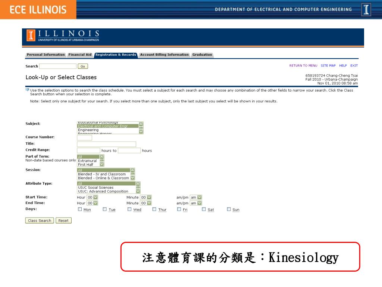Click the Reset button

63,220
